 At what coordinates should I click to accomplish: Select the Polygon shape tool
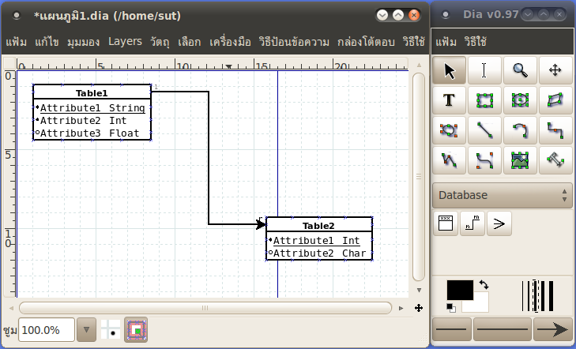pos(555,100)
